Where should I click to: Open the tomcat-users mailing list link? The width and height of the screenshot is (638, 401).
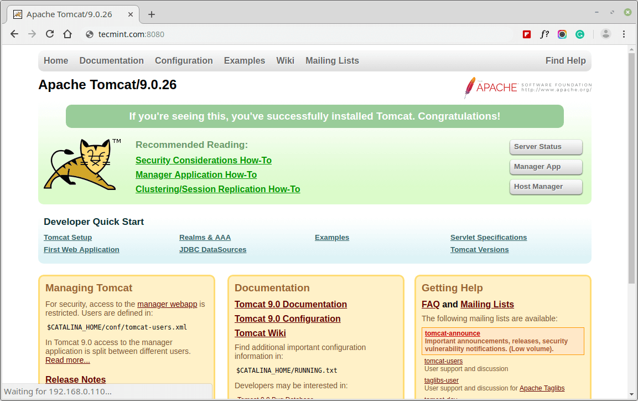pyautogui.click(x=444, y=361)
